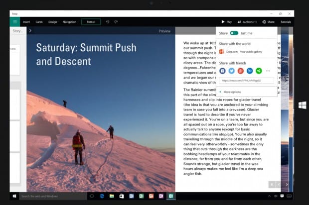Share to Facebook via its icon
Screen dimensions: 309x205
tap(222, 71)
